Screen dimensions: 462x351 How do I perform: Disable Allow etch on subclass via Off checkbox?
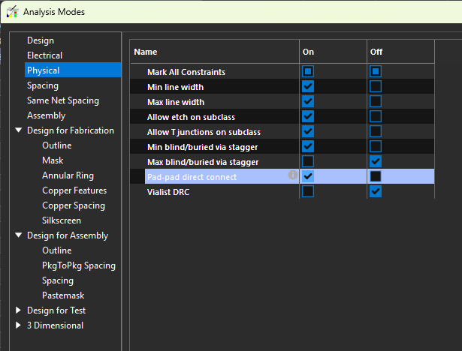tap(376, 117)
